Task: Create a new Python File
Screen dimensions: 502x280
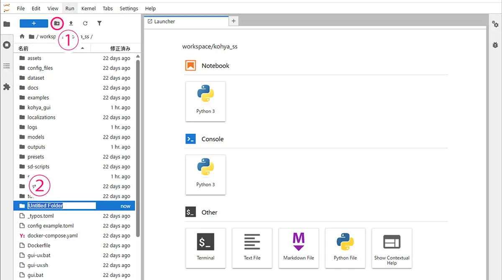Action: click(345, 248)
